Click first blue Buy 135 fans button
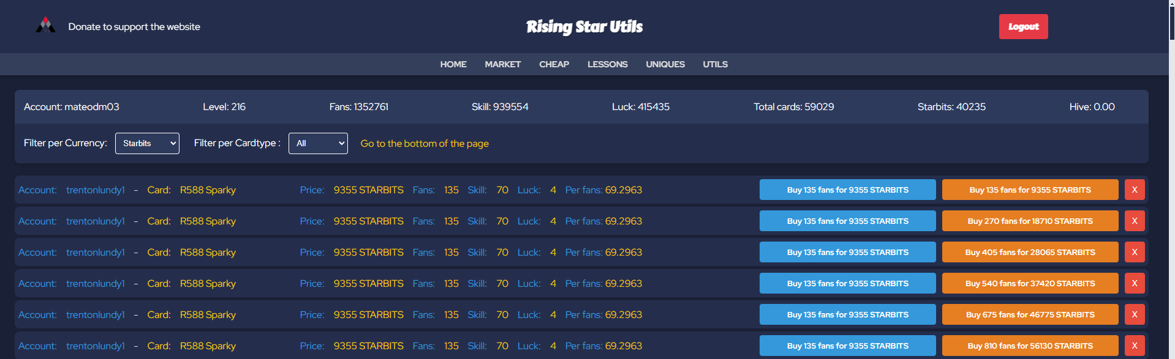The width and height of the screenshot is (1175, 359). tap(847, 190)
